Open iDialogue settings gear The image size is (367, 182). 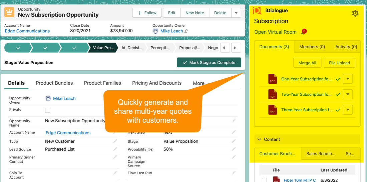coord(355,13)
